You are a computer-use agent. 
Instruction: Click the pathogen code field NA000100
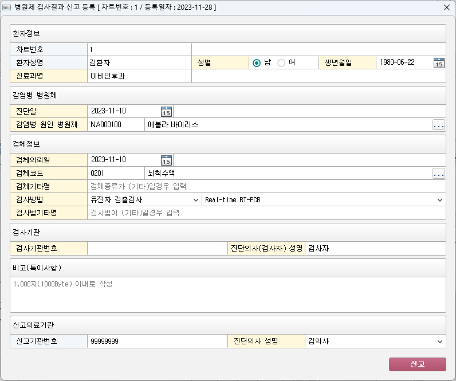tap(116, 124)
